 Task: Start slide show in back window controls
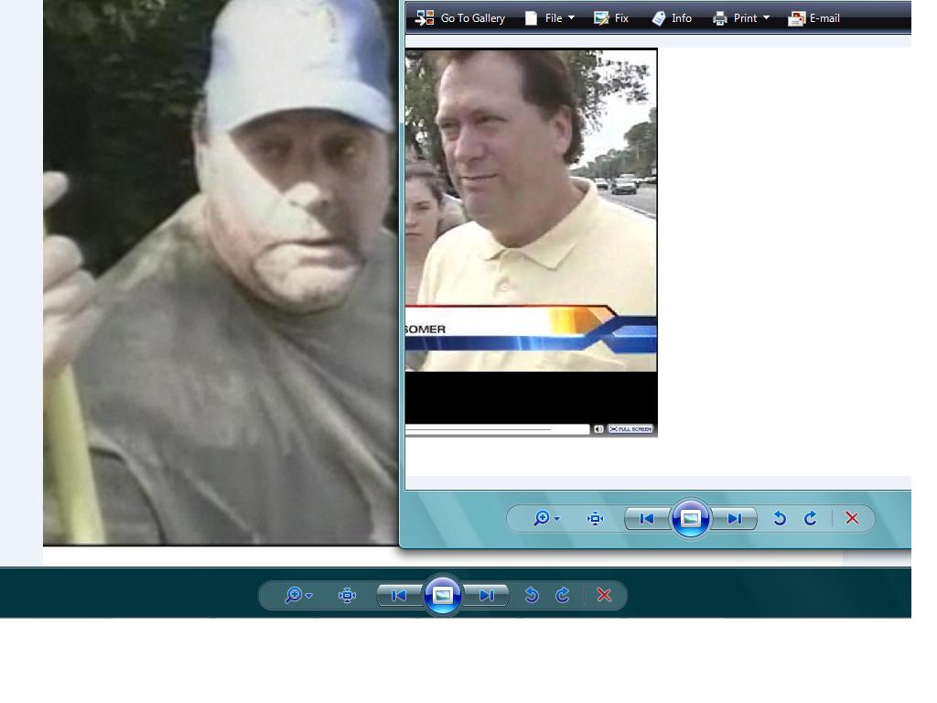point(443,596)
